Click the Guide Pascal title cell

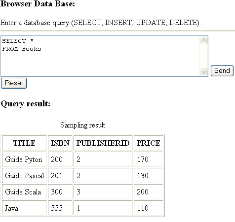click(24, 175)
